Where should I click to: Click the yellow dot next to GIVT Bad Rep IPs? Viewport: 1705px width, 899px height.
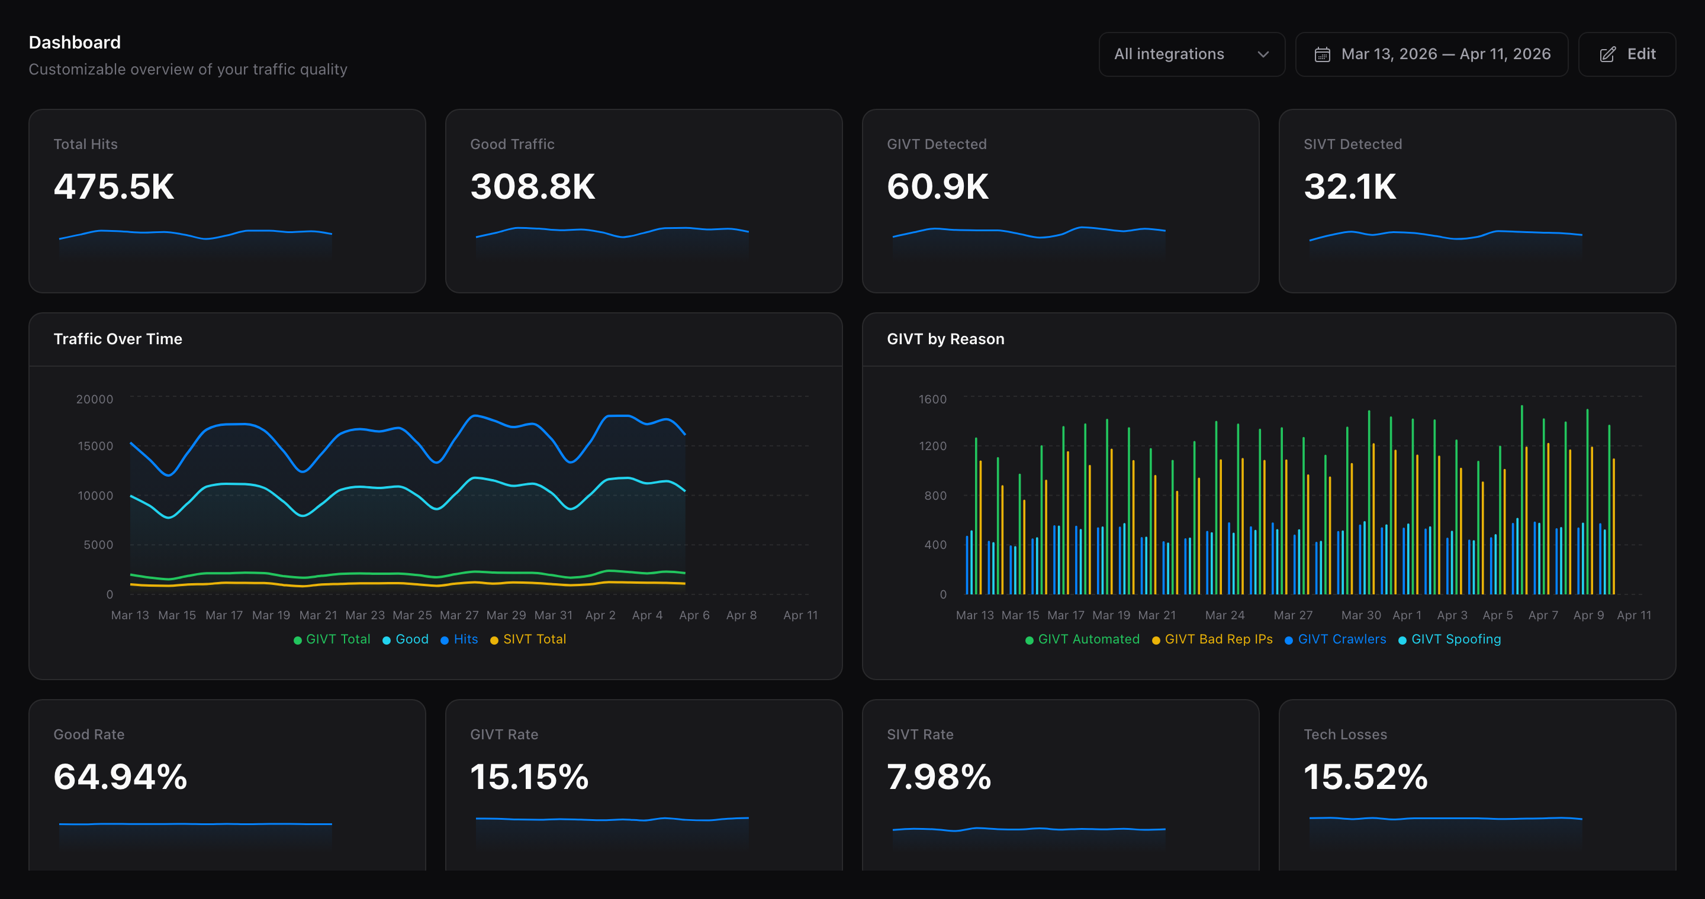tap(1155, 639)
